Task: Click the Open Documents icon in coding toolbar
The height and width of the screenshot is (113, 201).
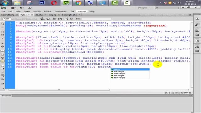Action: 3,24
